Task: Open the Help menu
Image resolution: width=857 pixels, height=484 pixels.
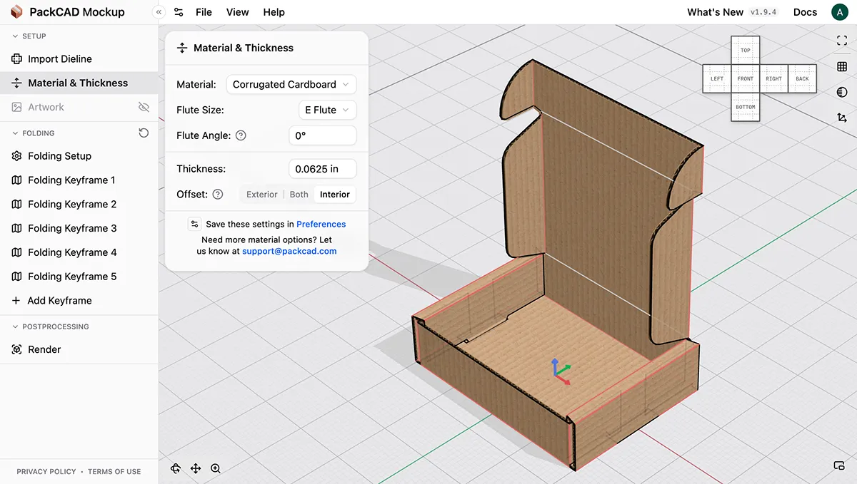Action: pos(274,12)
